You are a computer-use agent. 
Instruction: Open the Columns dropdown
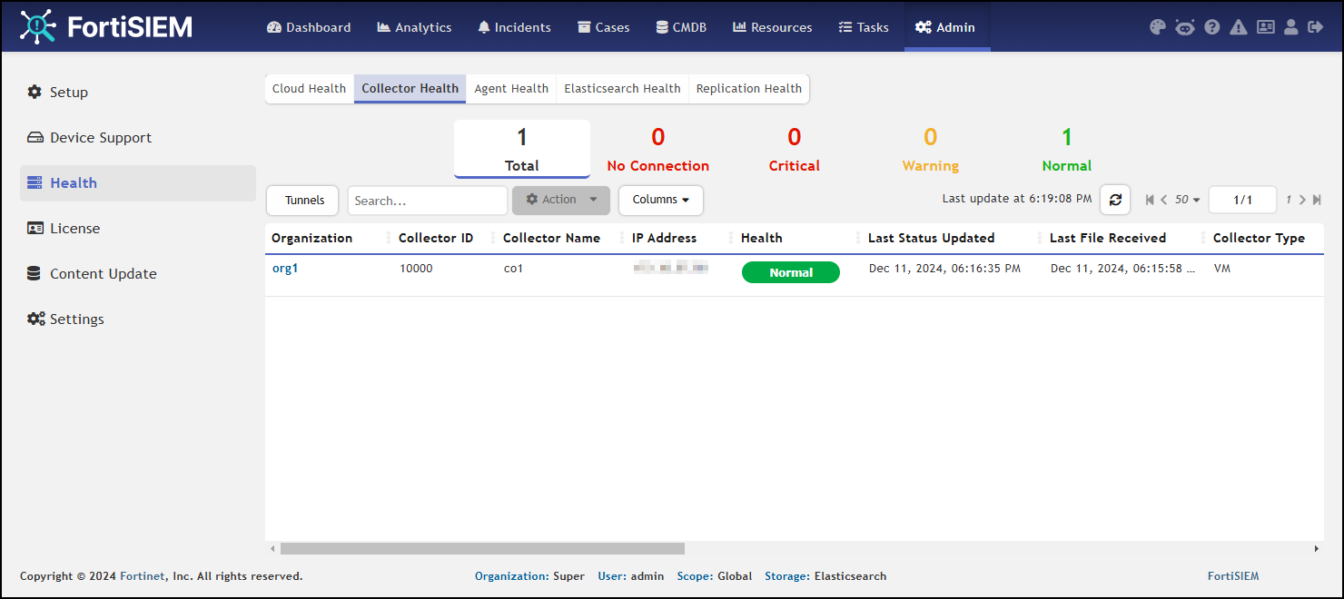660,200
